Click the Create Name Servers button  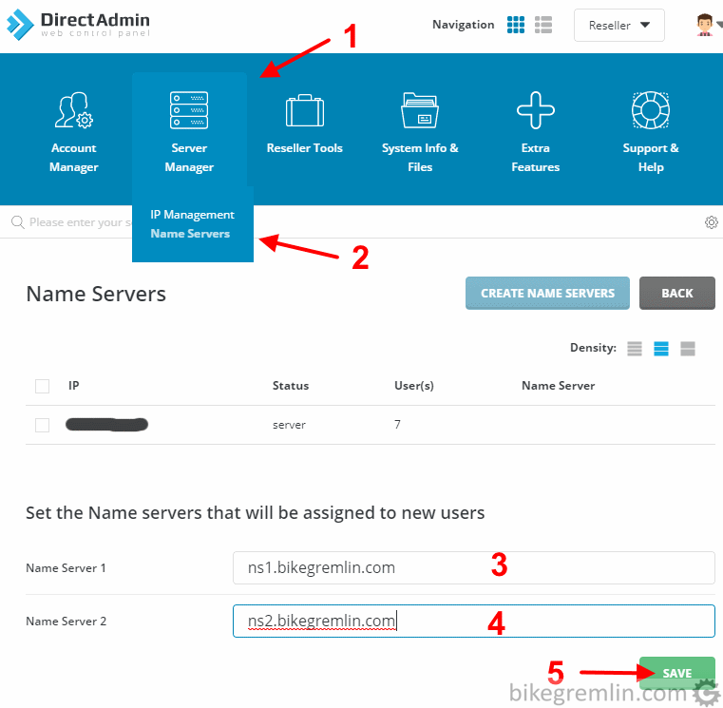[547, 294]
